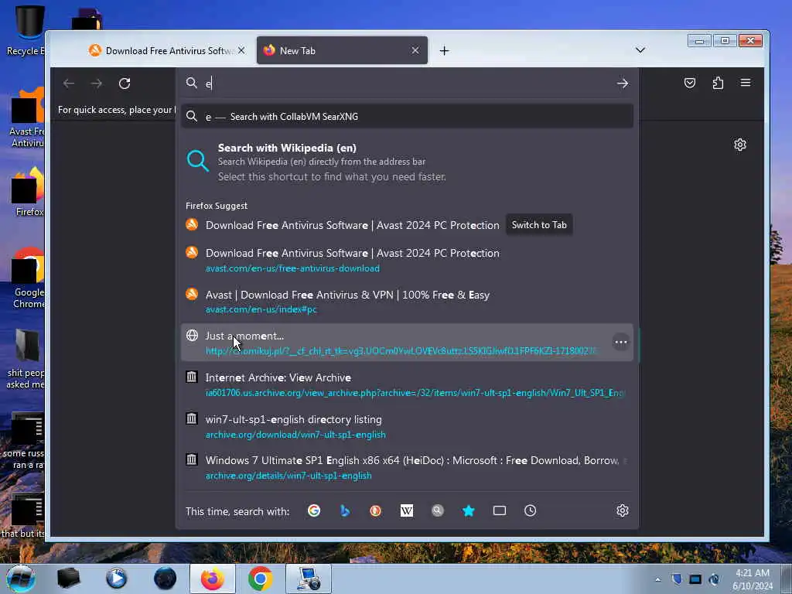
Task: Search this time with DuckDuckGo
Action: (375, 510)
